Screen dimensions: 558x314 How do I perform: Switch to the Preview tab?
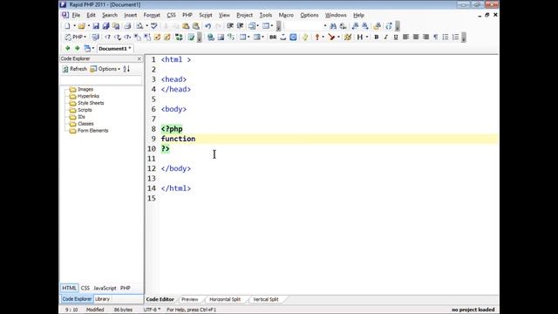(190, 299)
